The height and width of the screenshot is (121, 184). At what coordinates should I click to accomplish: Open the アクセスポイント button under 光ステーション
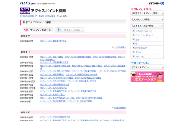(x=147, y=67)
